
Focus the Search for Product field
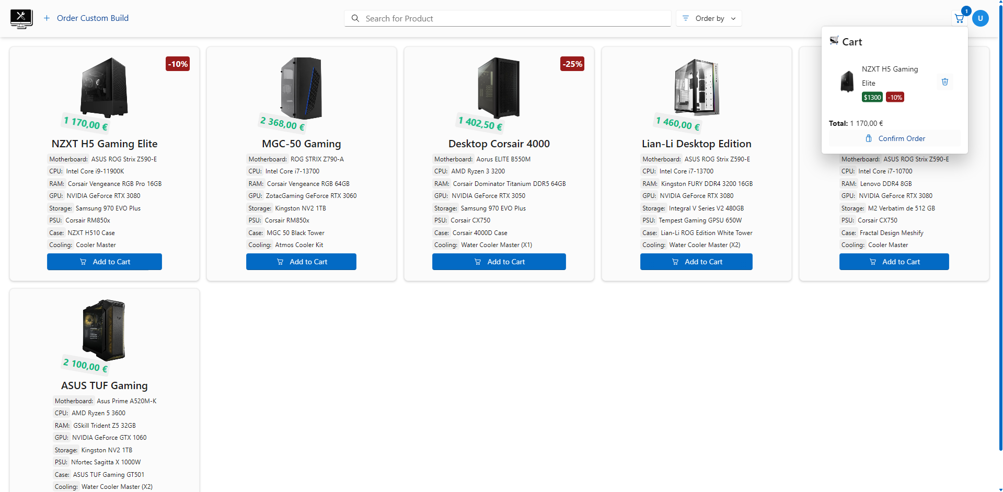pos(508,18)
